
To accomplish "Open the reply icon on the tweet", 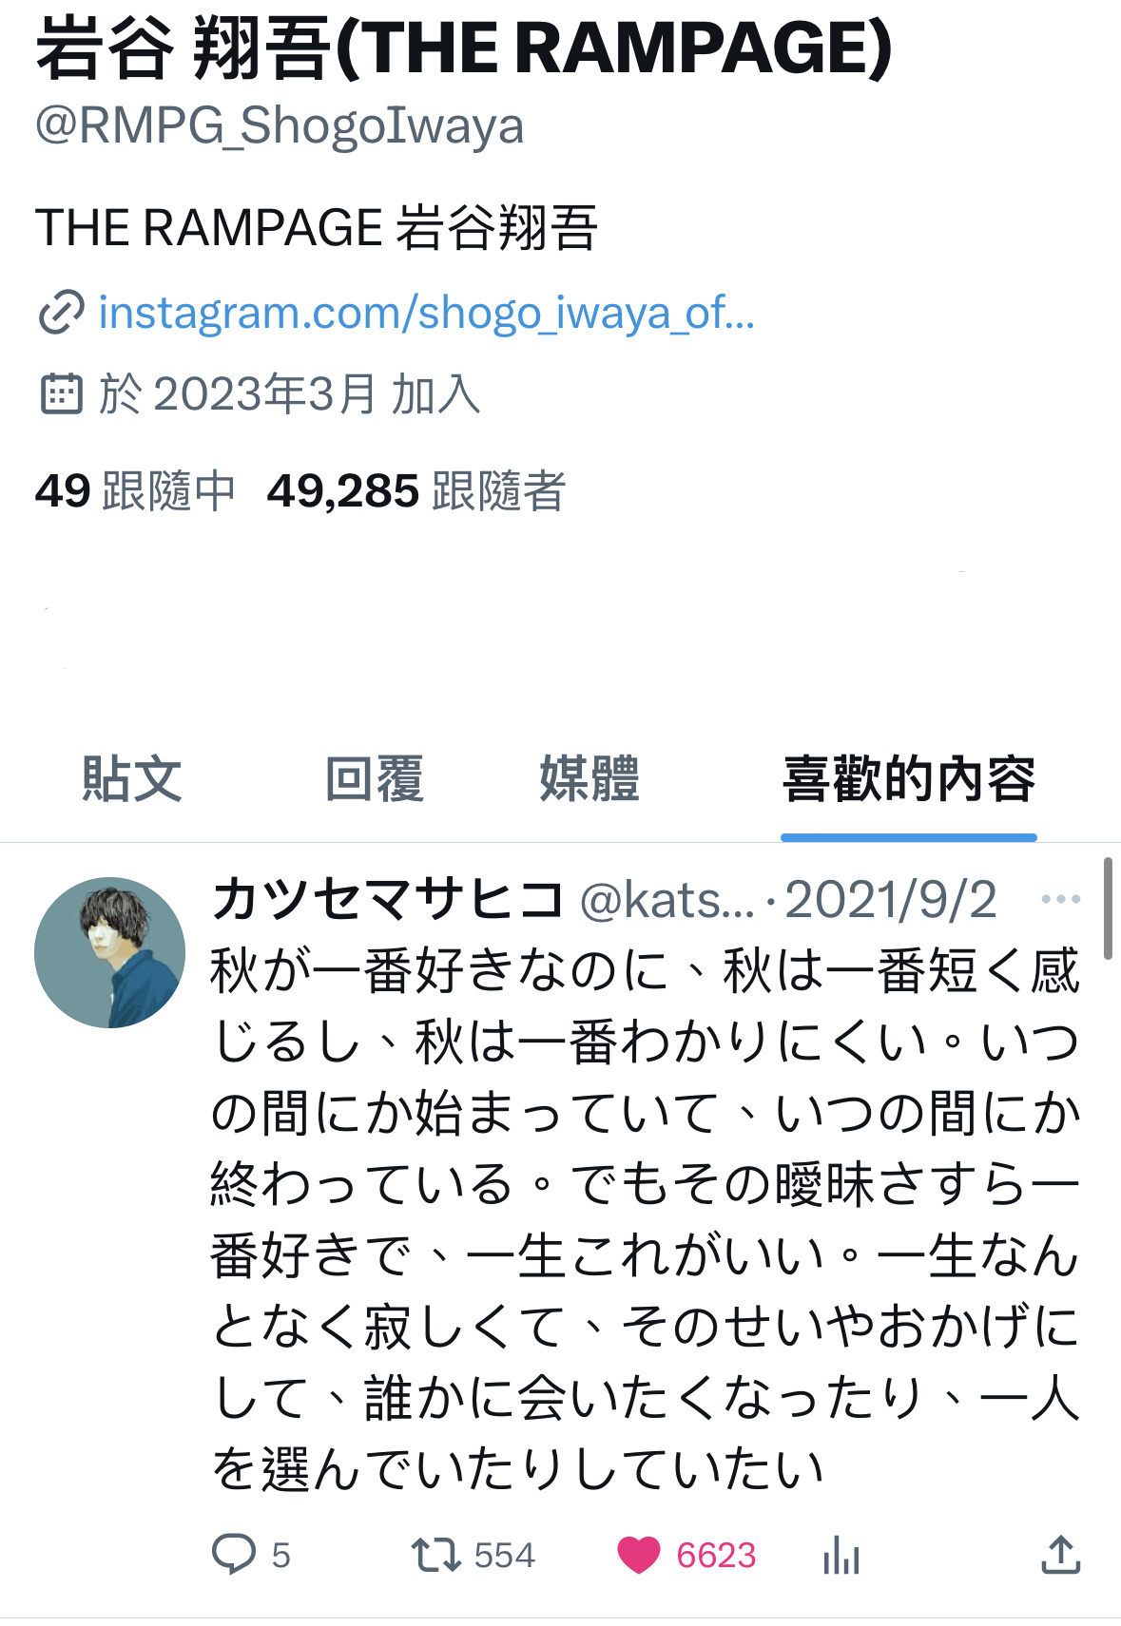I will click(234, 1555).
